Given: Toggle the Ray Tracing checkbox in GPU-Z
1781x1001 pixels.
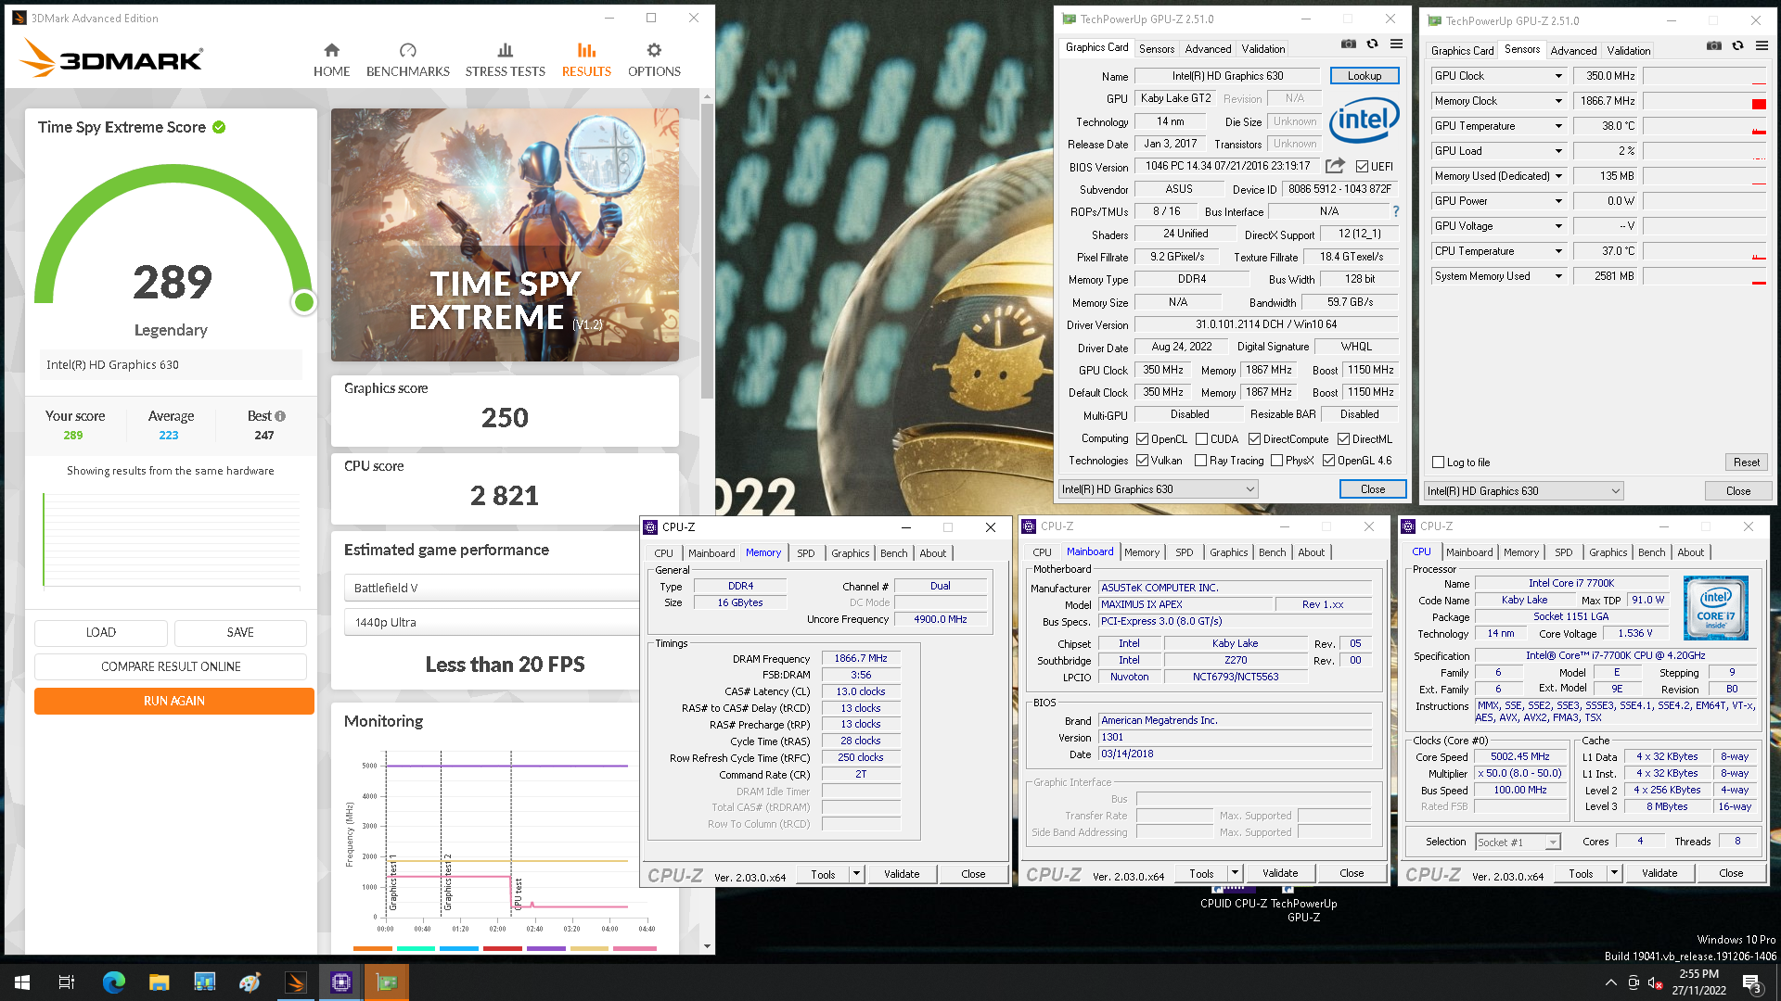Looking at the screenshot, I should coord(1201,461).
